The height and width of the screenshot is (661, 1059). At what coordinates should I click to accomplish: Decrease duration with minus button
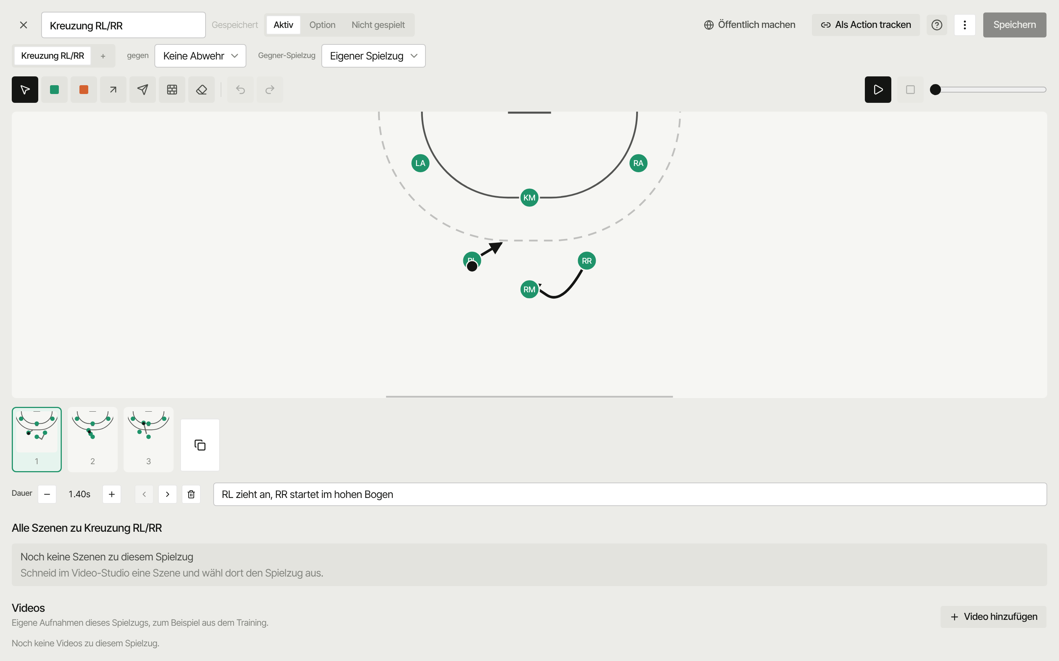pyautogui.click(x=47, y=494)
